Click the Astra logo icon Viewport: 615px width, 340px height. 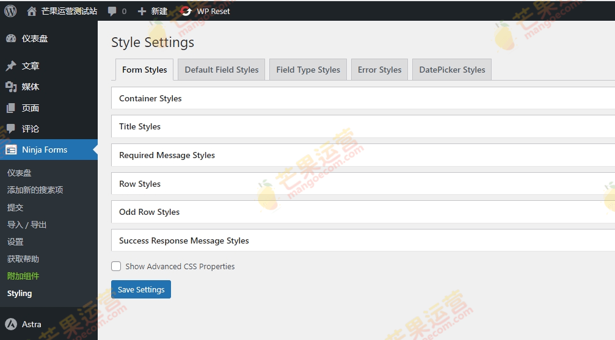coord(11,324)
